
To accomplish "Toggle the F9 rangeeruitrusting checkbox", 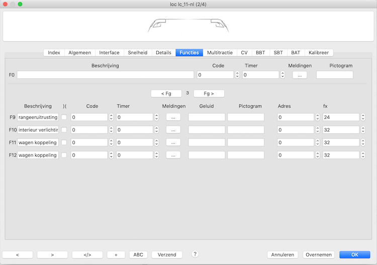I will point(64,117).
